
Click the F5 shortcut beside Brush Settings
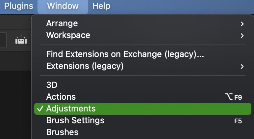[x=238, y=121]
